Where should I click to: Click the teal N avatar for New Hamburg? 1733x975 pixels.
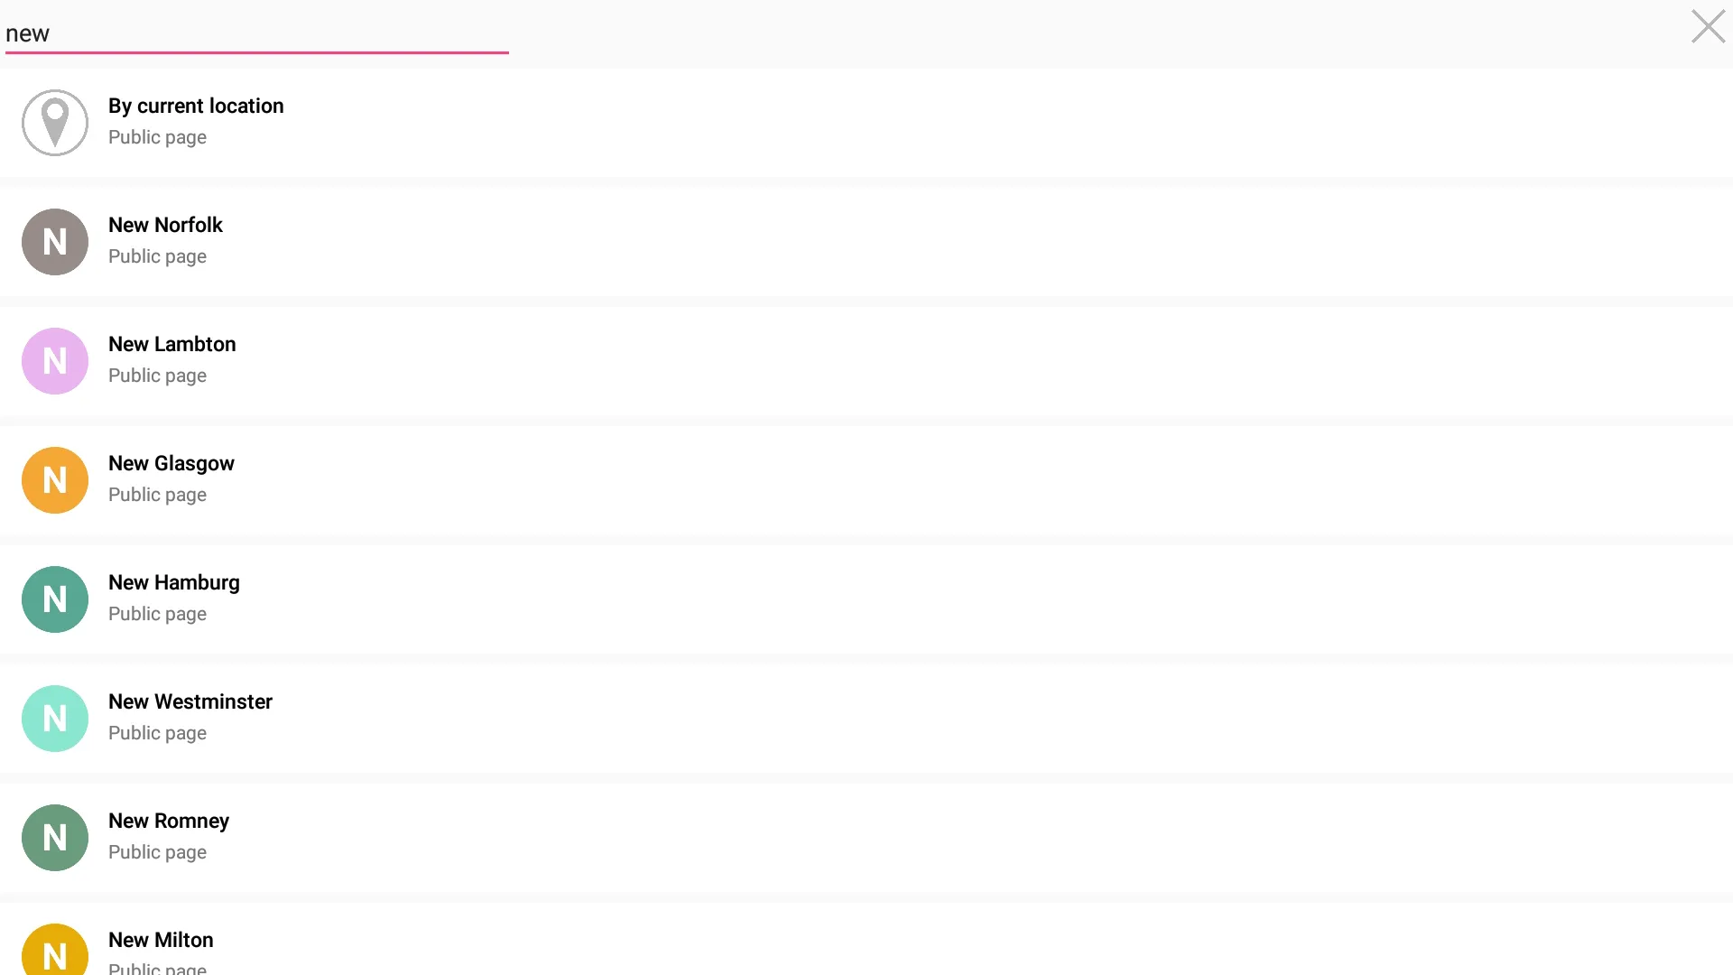(x=55, y=599)
